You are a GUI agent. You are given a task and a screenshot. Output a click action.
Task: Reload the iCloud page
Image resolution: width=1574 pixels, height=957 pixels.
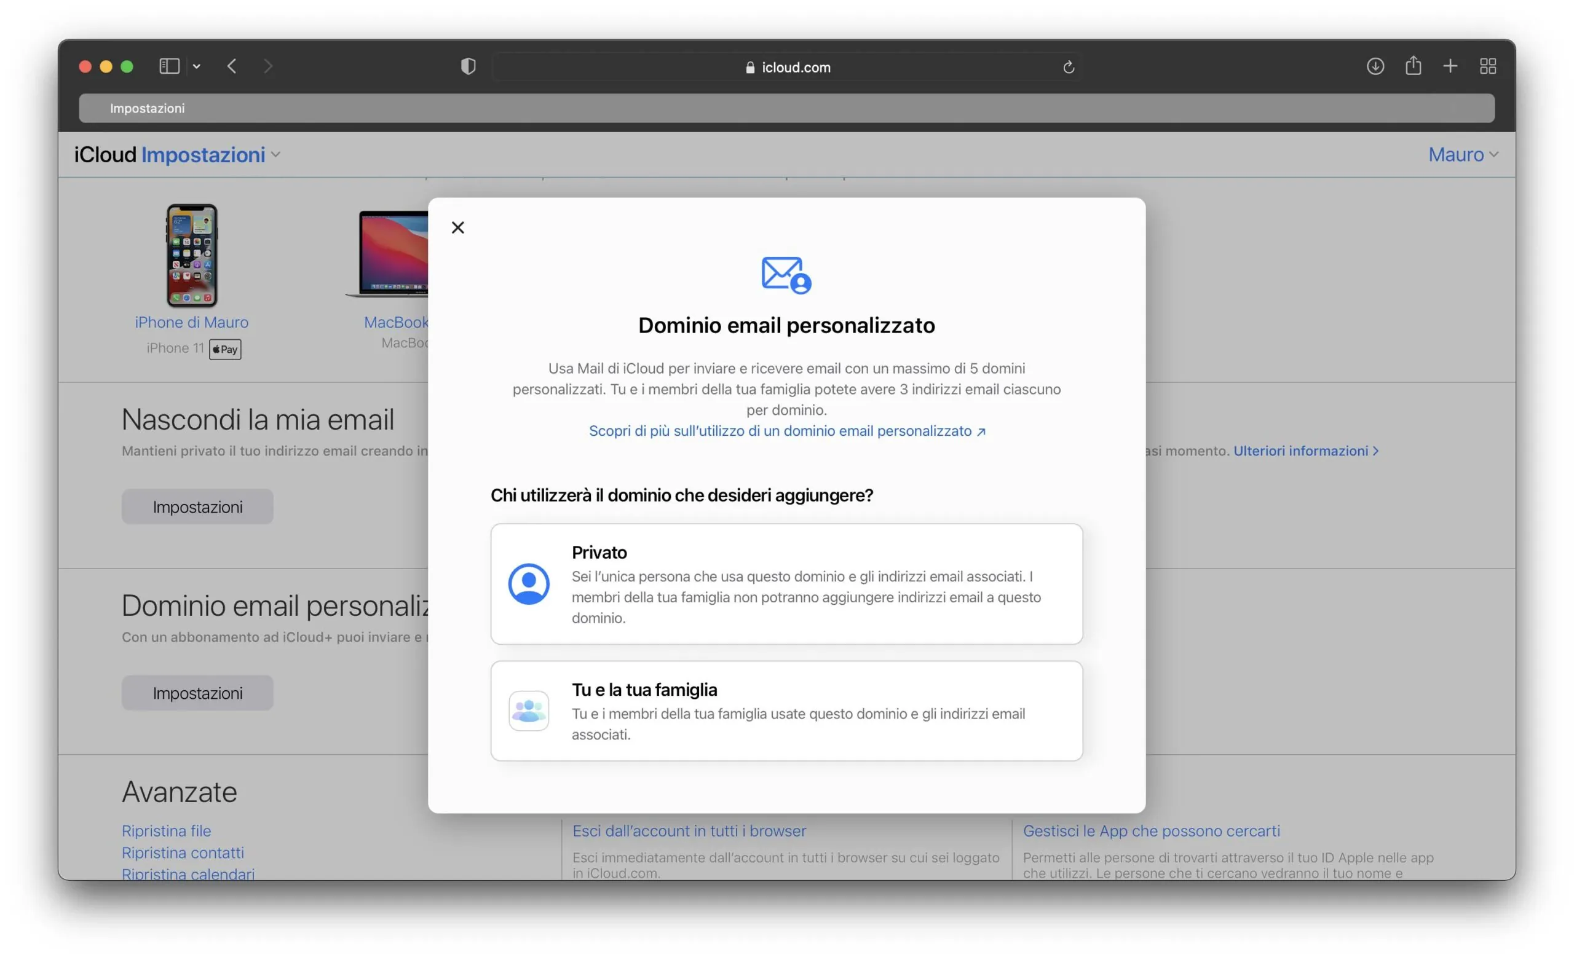point(1069,66)
